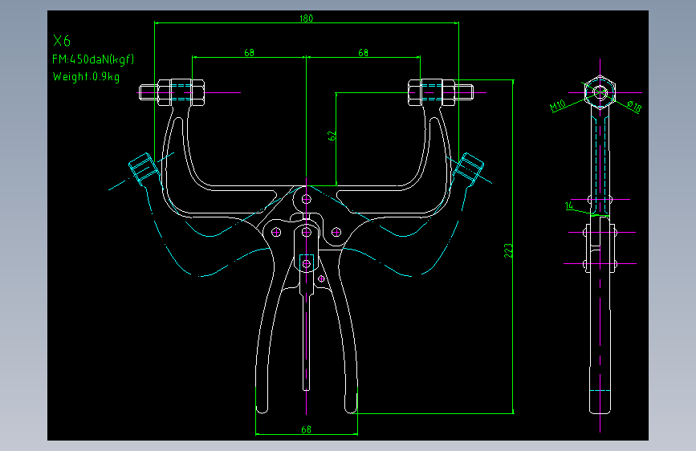Pick the M10 thread callout
This screenshot has width=696, height=451.
click(x=557, y=106)
